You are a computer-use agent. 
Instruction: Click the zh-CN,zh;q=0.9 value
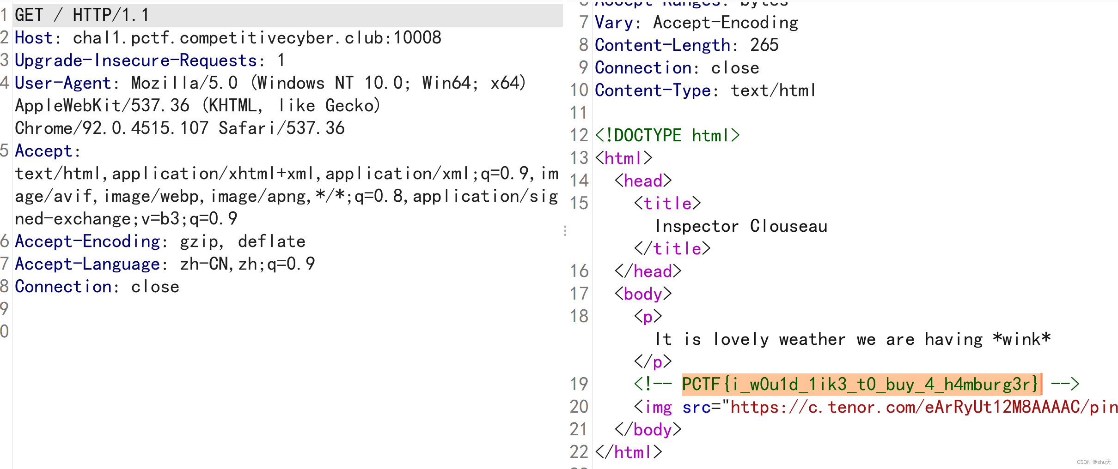[x=247, y=264]
